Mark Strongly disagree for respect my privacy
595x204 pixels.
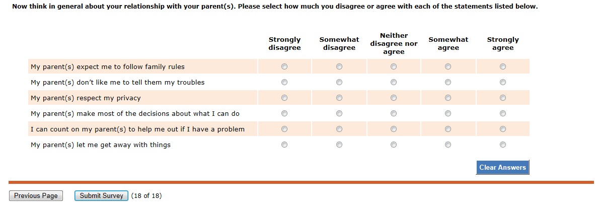point(284,98)
